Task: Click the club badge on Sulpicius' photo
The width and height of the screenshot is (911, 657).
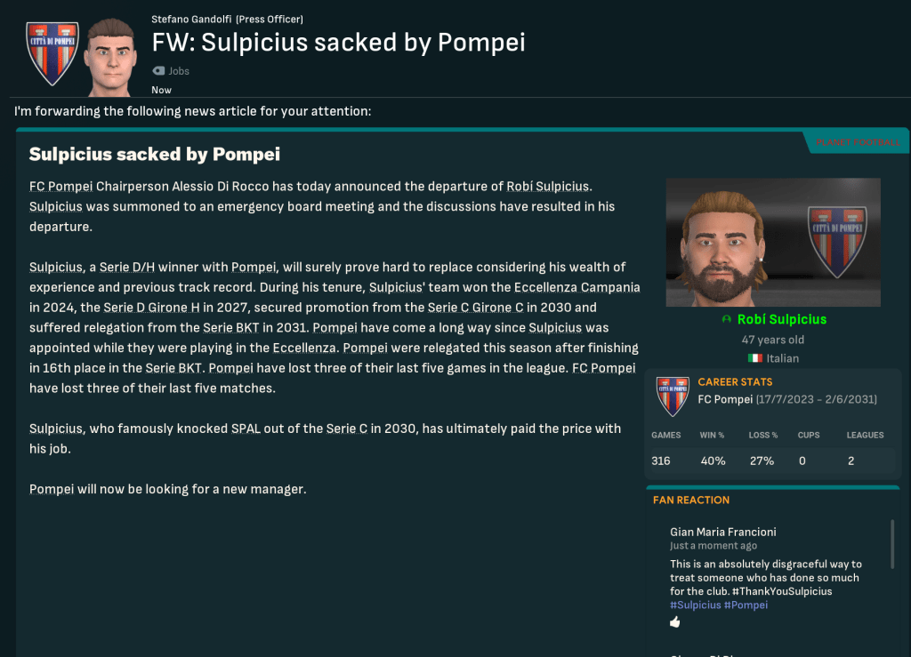Action: 837,232
